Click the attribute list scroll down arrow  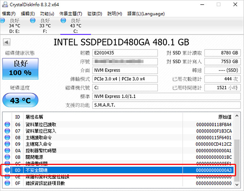(x=237, y=185)
